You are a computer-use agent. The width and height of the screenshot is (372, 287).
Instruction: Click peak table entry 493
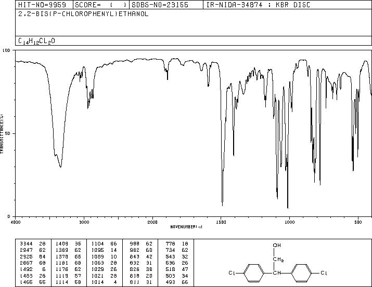[x=170, y=282]
